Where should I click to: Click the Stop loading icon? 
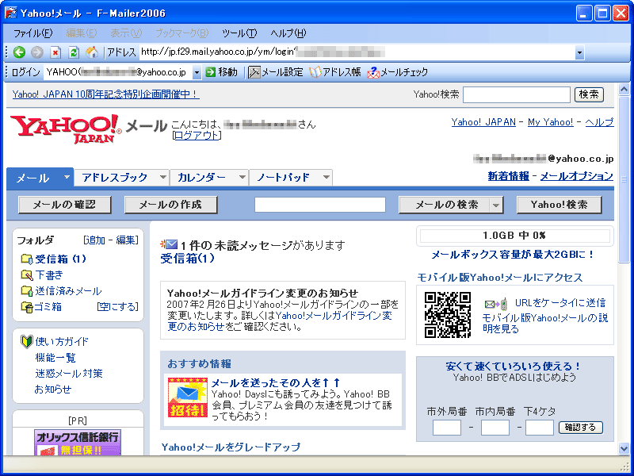(x=55, y=52)
